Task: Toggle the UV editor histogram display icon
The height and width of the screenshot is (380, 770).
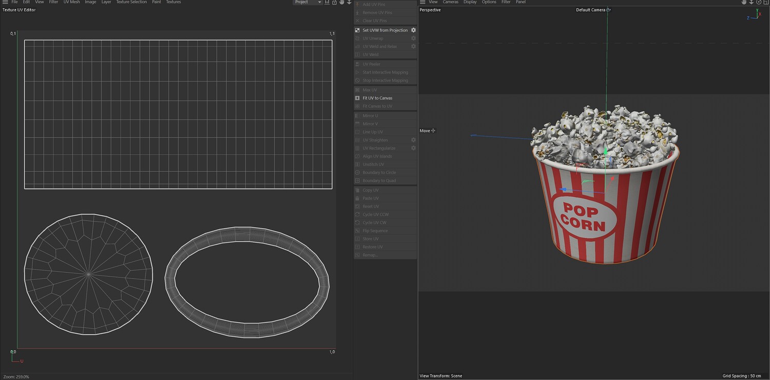Action: [x=327, y=2]
